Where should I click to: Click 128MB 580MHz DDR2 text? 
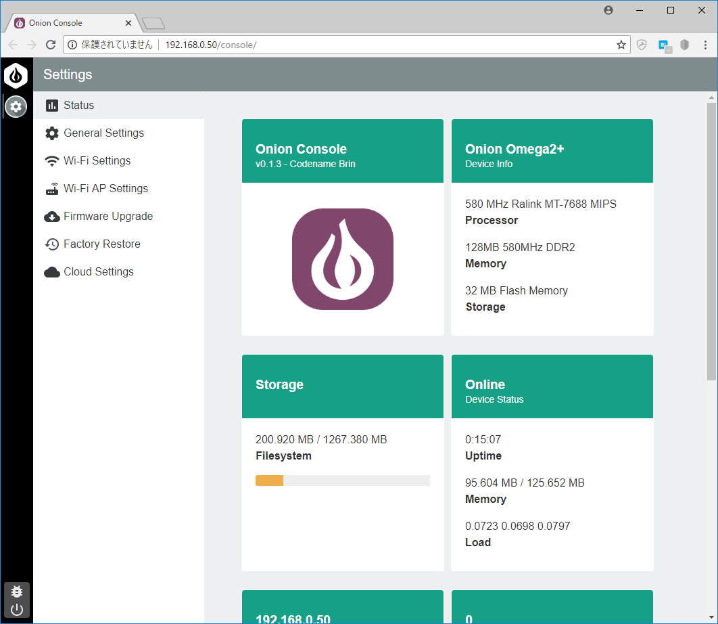[x=520, y=248]
